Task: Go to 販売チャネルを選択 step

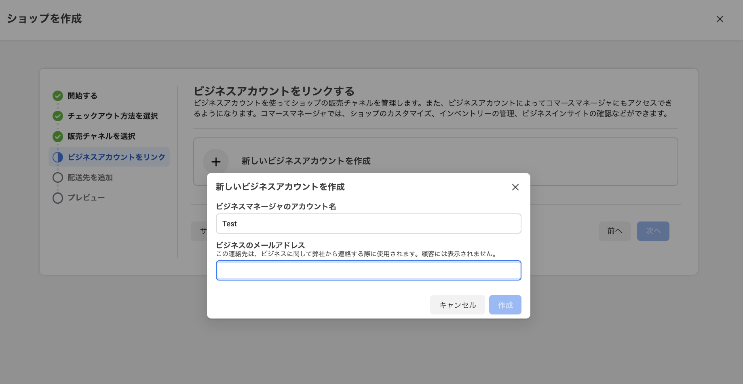Action: click(x=101, y=136)
